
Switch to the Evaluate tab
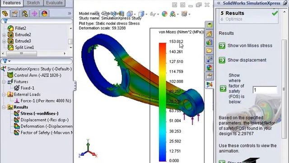(x=54, y=3)
